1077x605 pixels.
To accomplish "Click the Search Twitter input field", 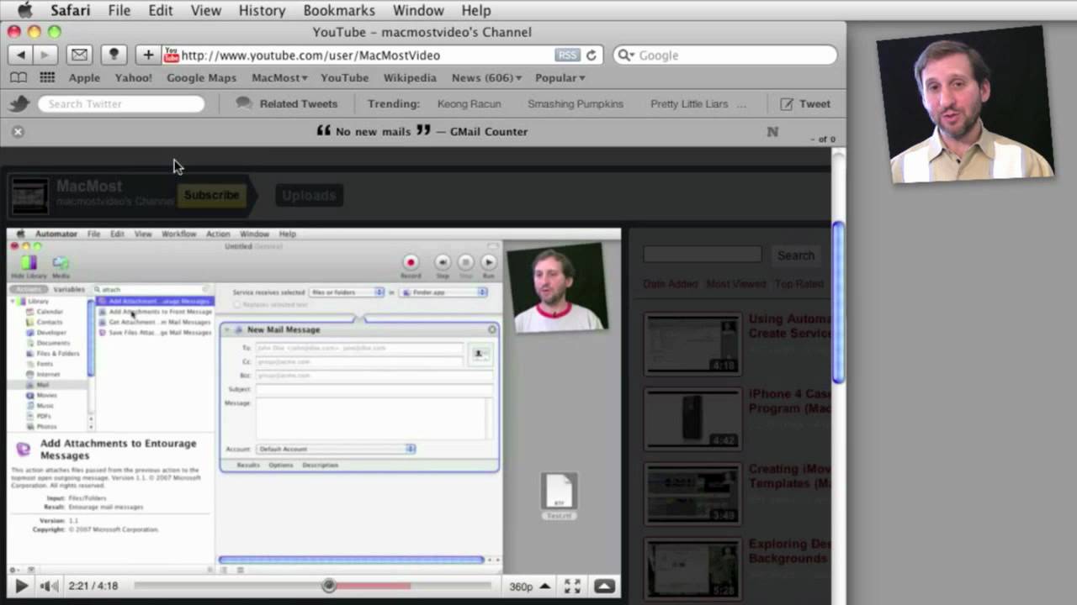I will pyautogui.click(x=122, y=103).
